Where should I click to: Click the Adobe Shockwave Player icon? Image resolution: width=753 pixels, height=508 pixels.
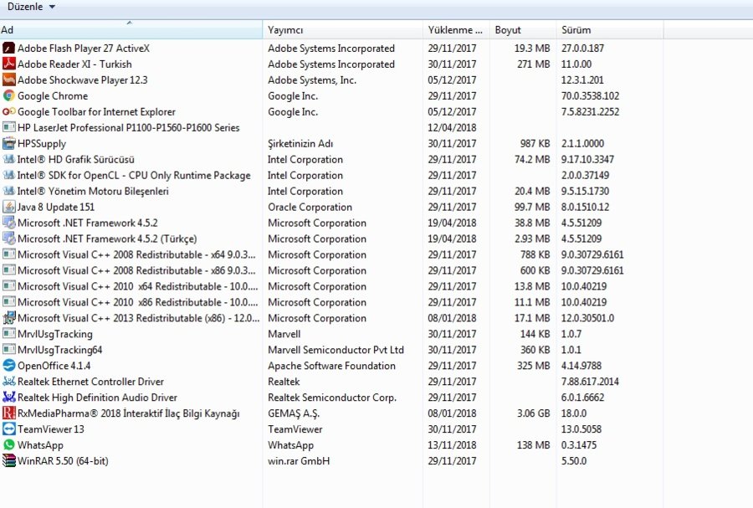click(8, 80)
